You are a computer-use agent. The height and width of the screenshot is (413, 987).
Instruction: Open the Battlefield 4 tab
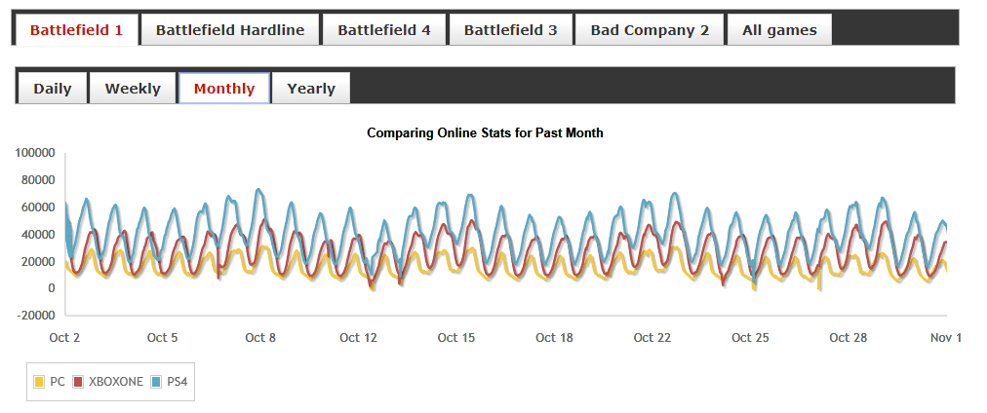(x=384, y=30)
